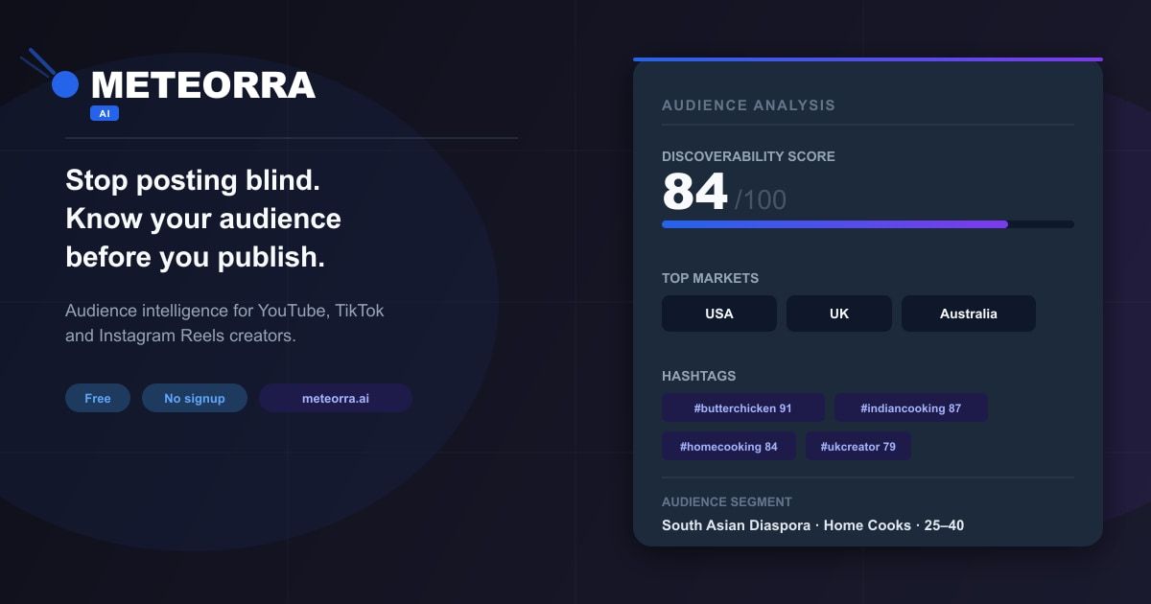
Task: Click the Audience Analysis panel heading
Action: click(749, 105)
